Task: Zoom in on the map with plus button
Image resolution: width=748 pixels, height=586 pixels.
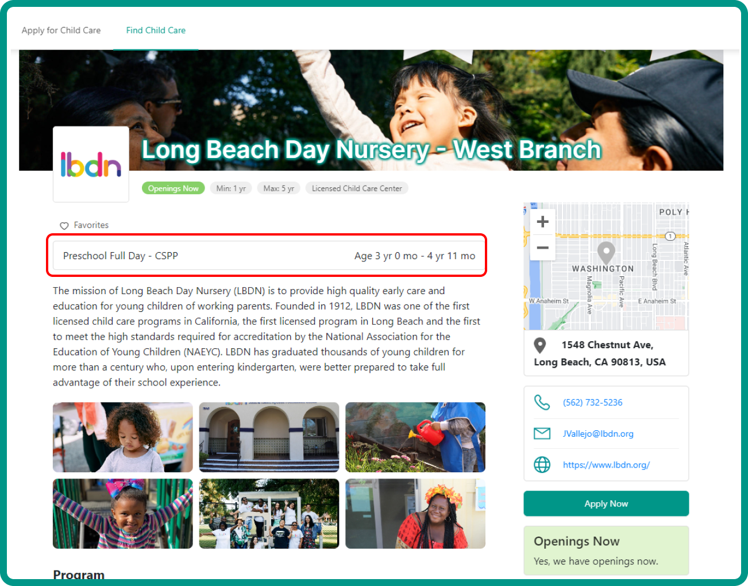Action: [542, 222]
